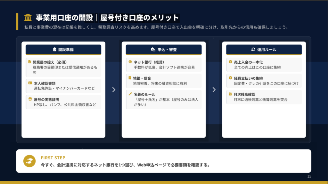The width and height of the screenshot is (328, 184).
Task: Click the ID card icon beside 本人確認書類
Action: click(x=30, y=83)
